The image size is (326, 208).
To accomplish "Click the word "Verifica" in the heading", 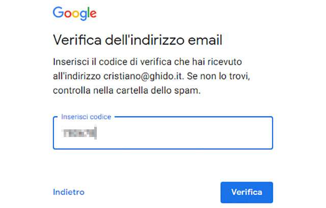I will pyautogui.click(x=75, y=40).
